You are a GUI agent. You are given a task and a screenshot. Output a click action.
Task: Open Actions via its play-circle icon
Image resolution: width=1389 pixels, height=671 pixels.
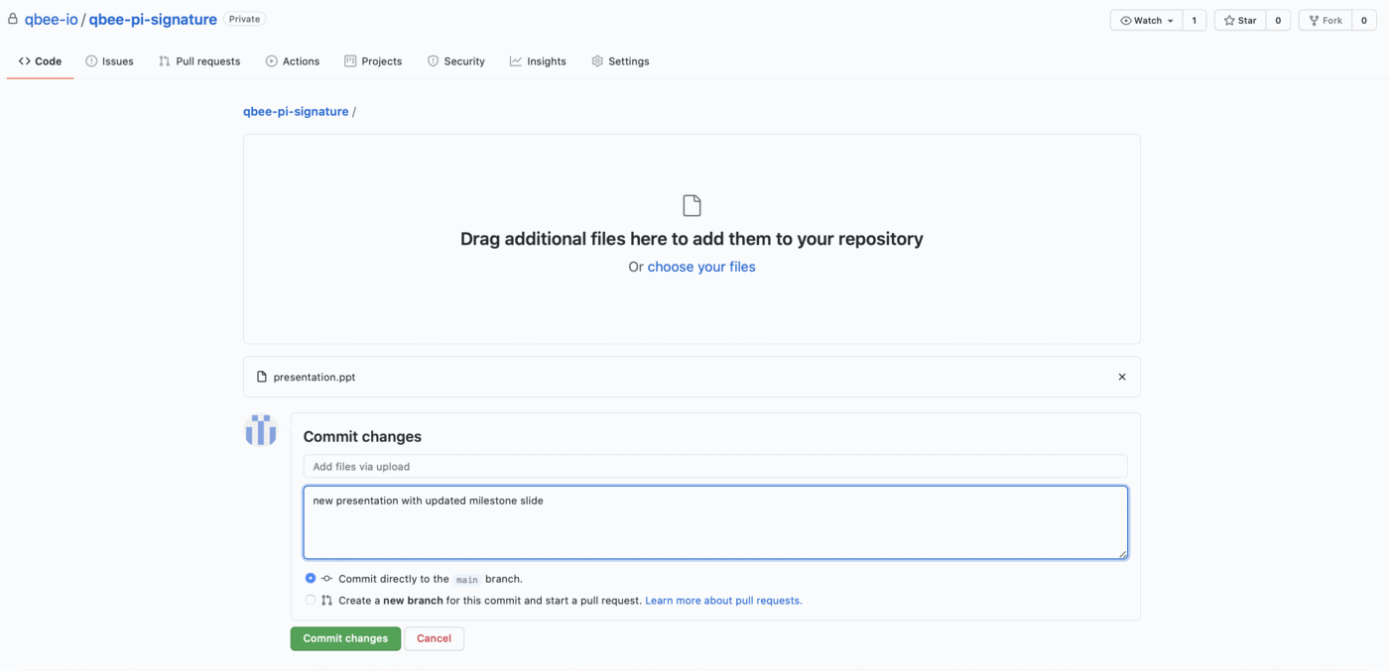click(x=269, y=60)
